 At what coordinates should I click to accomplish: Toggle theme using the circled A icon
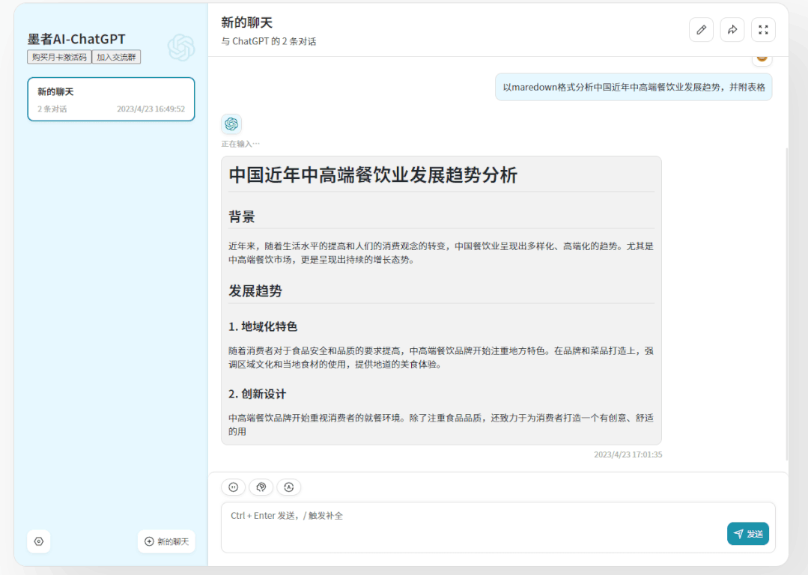(x=289, y=487)
